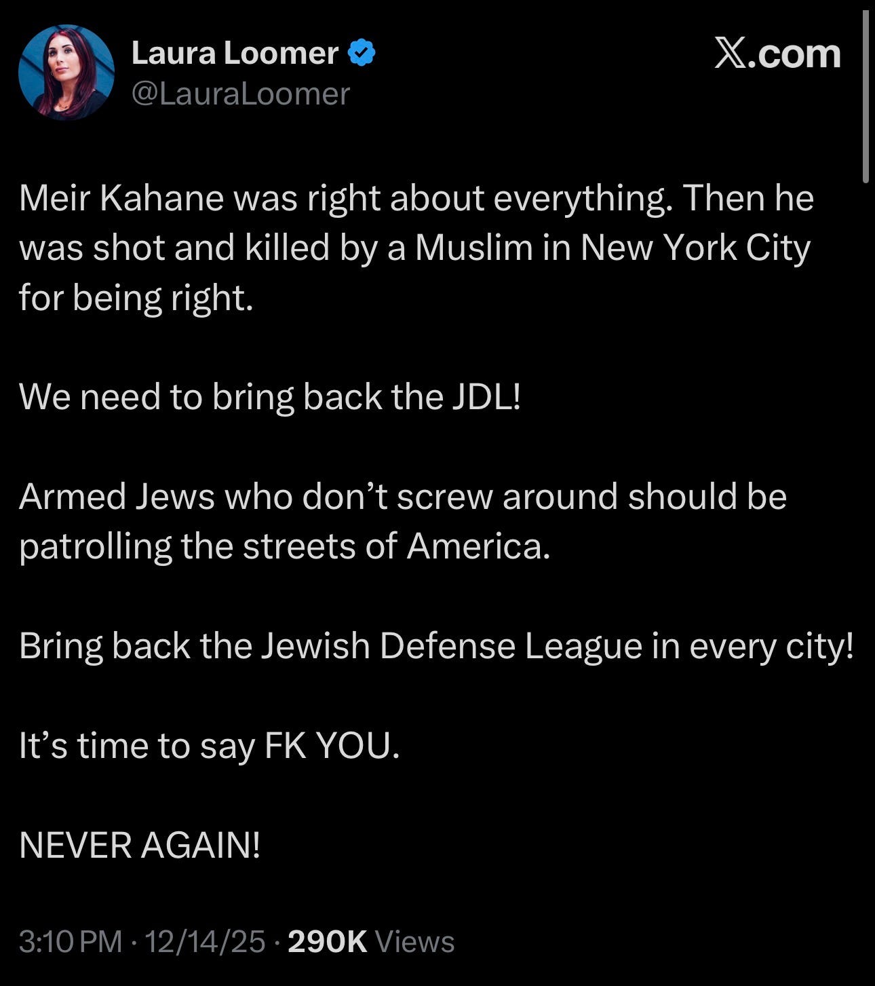875x986 pixels.
Task: Click the words "New York City"
Action: pyautogui.click(x=695, y=248)
